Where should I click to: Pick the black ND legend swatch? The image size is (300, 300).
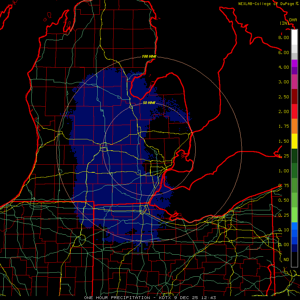pos(294,259)
